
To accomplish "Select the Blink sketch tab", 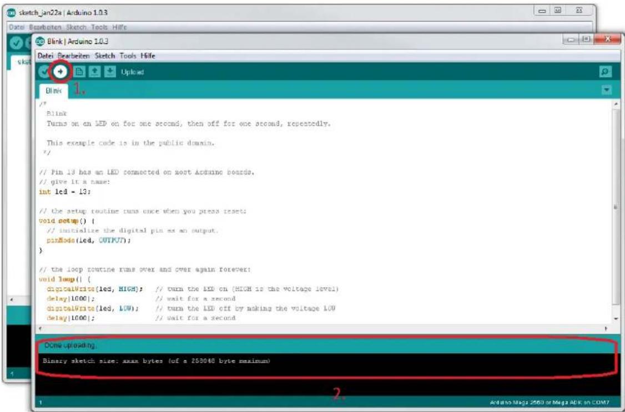I will [53, 91].
